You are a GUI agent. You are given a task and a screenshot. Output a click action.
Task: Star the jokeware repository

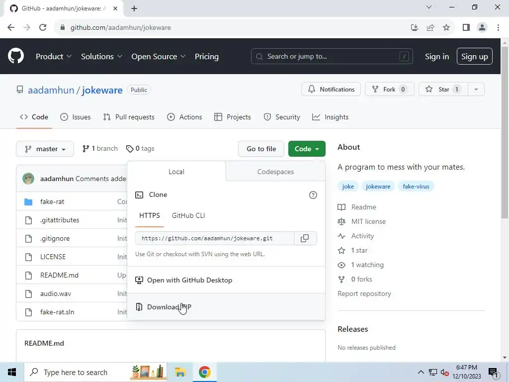tap(443, 90)
